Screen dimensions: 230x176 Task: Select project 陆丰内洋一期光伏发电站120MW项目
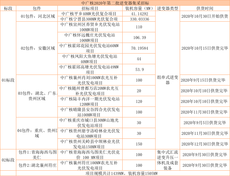click(90, 101)
